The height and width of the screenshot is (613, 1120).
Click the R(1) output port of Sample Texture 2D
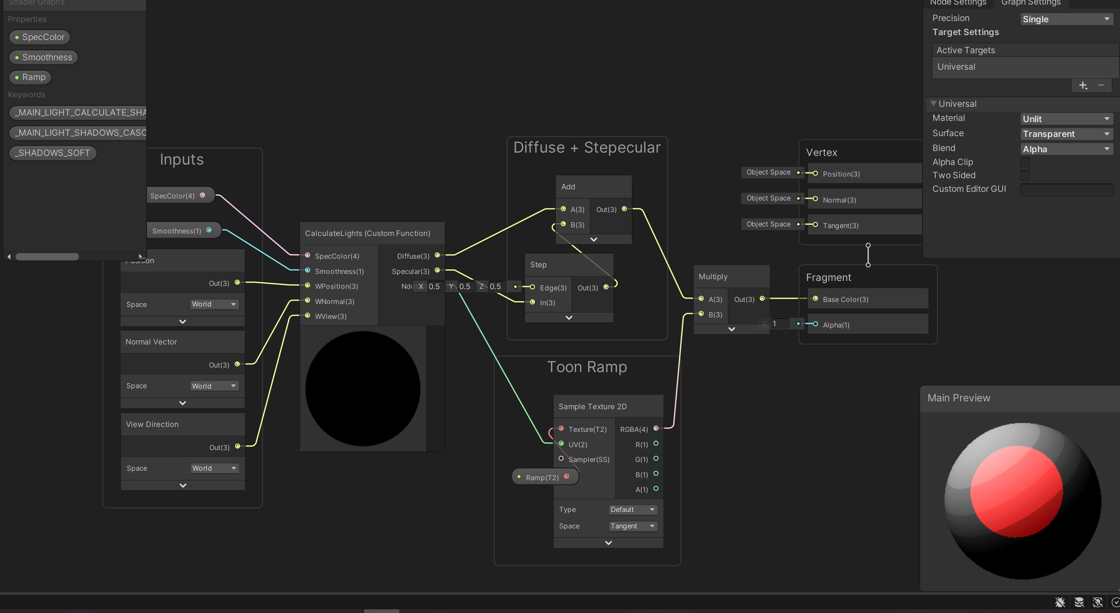click(656, 443)
